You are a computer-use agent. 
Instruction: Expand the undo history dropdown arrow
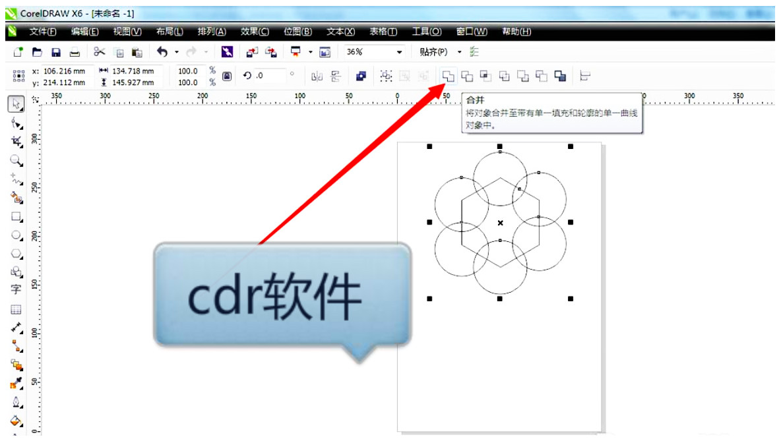[176, 52]
